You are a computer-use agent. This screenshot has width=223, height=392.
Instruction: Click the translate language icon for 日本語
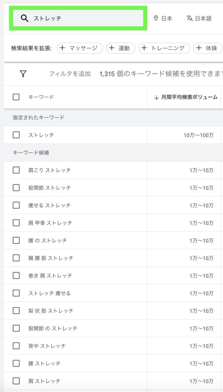(190, 19)
